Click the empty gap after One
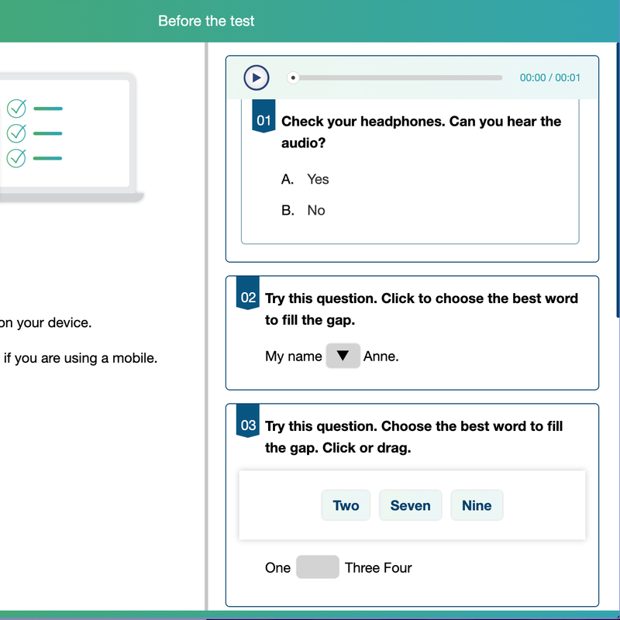620x620 pixels. click(318, 567)
